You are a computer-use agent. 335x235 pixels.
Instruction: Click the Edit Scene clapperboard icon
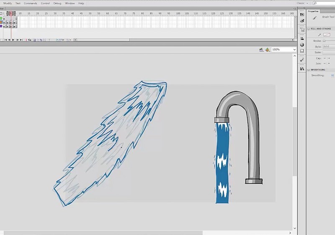click(261, 50)
